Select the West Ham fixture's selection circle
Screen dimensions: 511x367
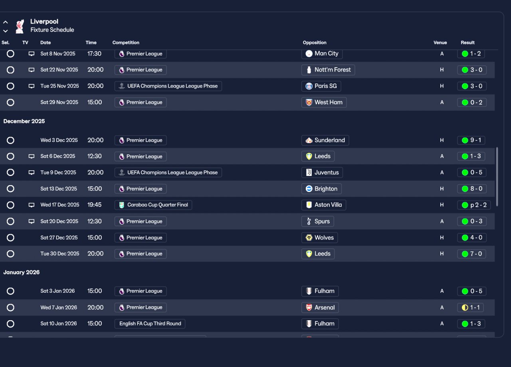[10, 102]
